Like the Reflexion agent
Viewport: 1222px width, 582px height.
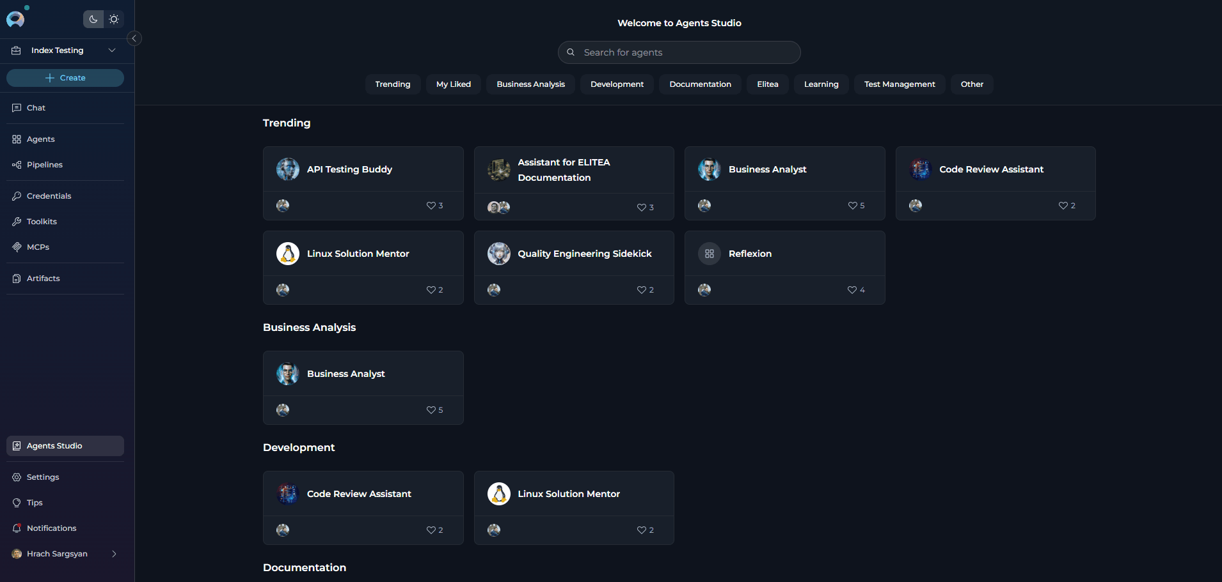click(x=852, y=289)
